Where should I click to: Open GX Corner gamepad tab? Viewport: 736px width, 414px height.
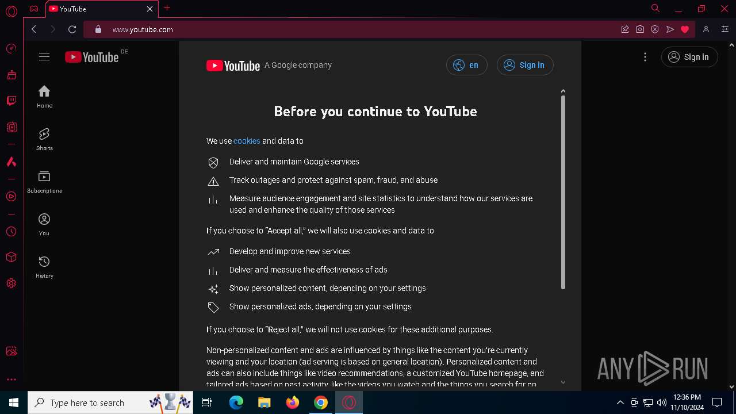click(34, 9)
